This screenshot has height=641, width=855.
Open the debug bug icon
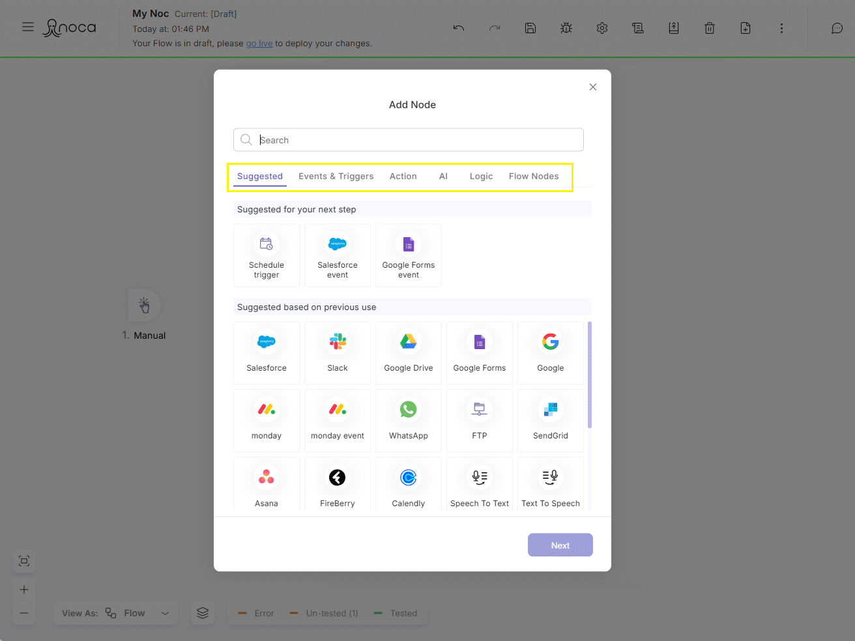click(x=566, y=28)
